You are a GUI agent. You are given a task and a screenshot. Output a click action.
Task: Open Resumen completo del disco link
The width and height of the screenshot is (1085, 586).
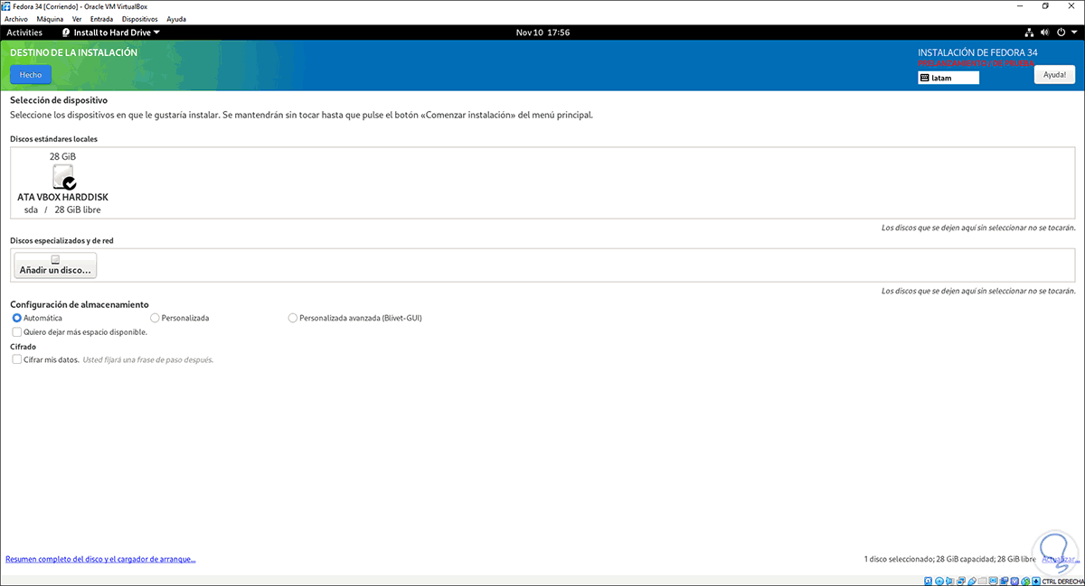[100, 559]
